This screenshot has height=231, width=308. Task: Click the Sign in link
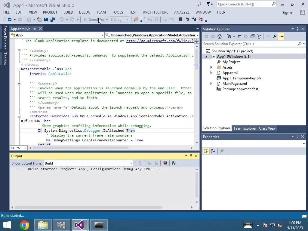pyautogui.click(x=288, y=12)
